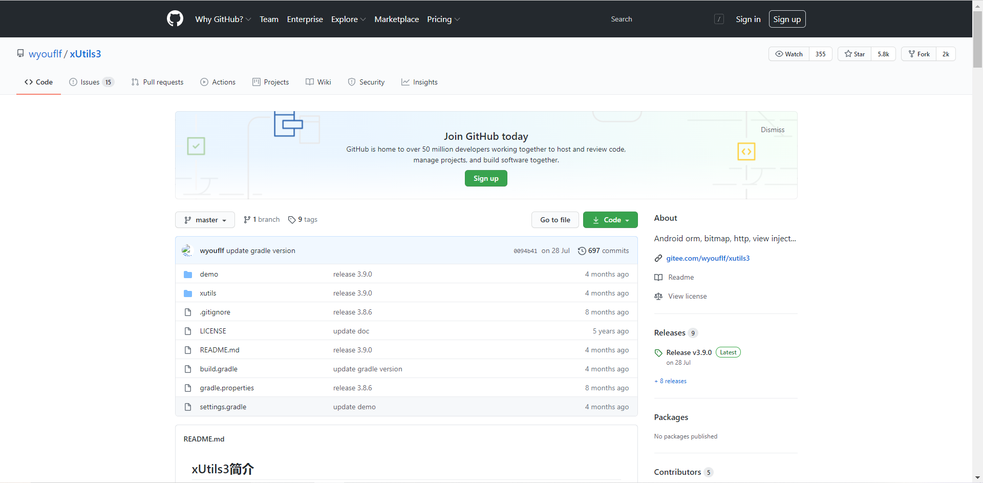The image size is (983, 483).
Task: Open the xUtils3 repository name link
Action: 86,54
